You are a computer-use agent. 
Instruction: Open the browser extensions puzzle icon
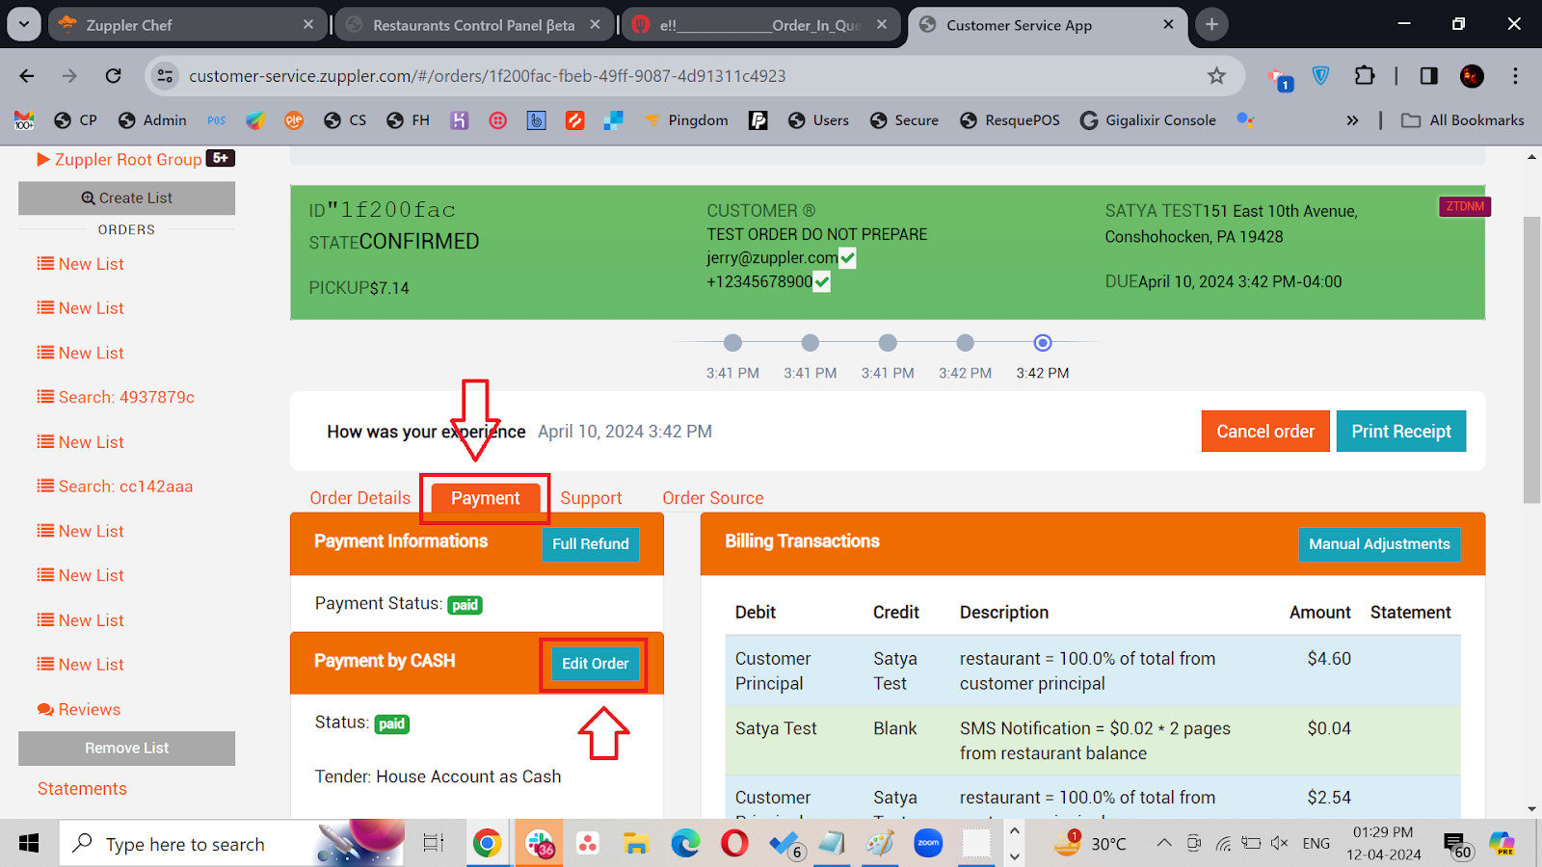pos(1365,76)
